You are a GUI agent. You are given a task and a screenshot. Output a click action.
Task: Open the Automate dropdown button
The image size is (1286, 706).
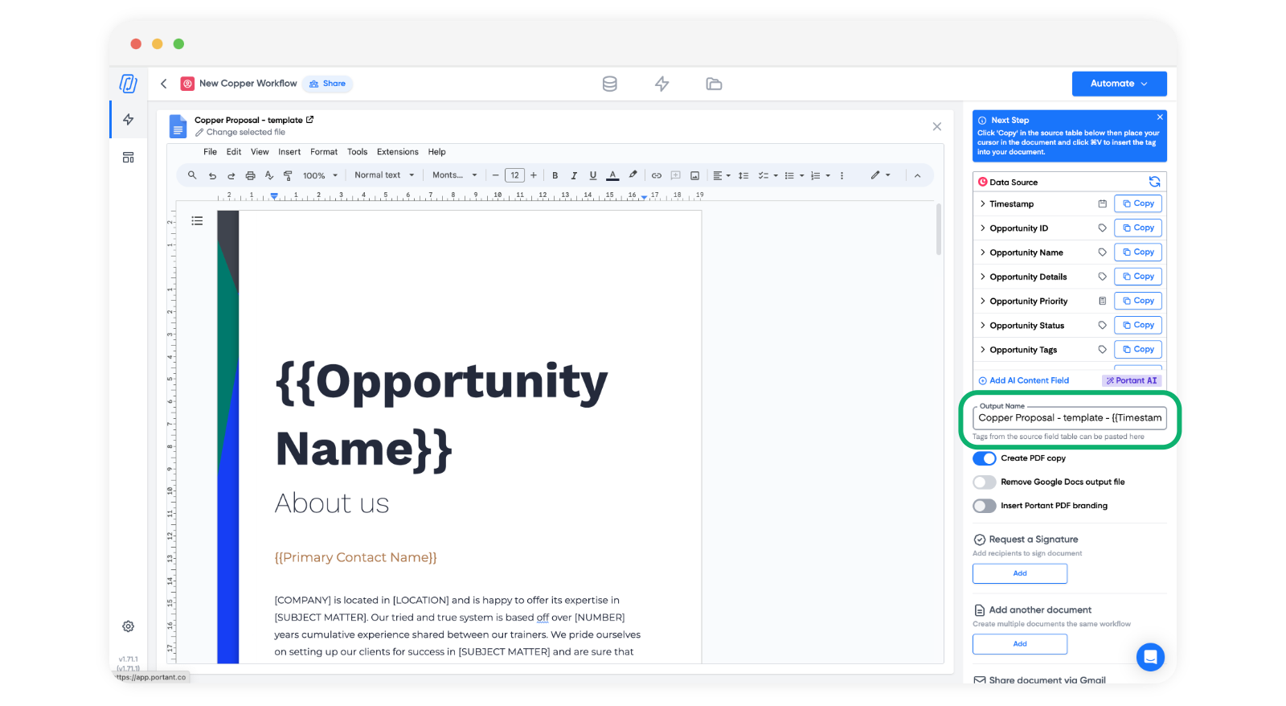1119,84
